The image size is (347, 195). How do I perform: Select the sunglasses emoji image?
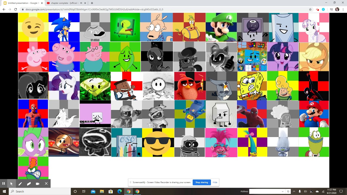pyautogui.click(x=158, y=142)
